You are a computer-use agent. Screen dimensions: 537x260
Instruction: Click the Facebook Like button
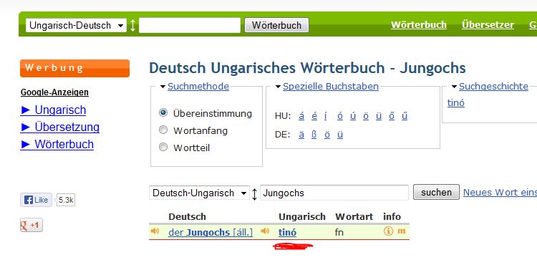(37, 200)
